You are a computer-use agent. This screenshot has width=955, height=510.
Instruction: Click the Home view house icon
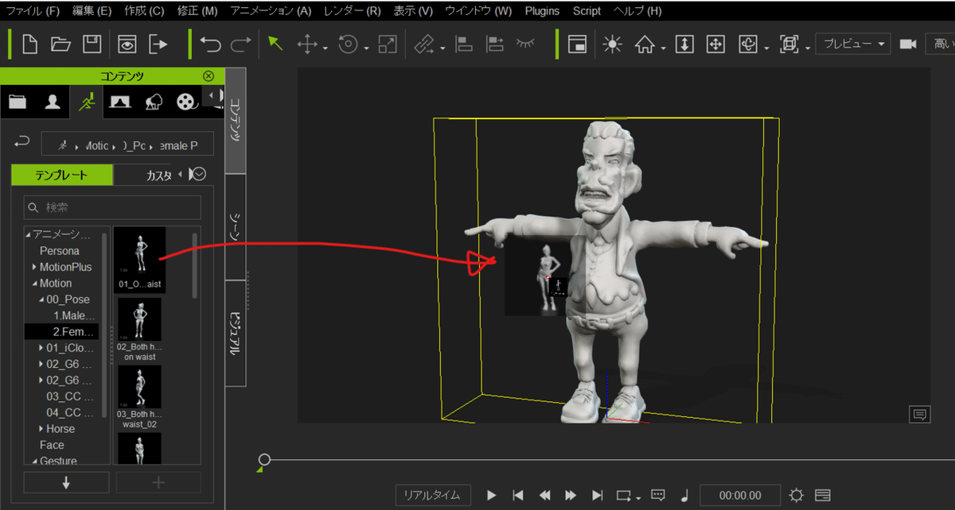[x=645, y=44]
